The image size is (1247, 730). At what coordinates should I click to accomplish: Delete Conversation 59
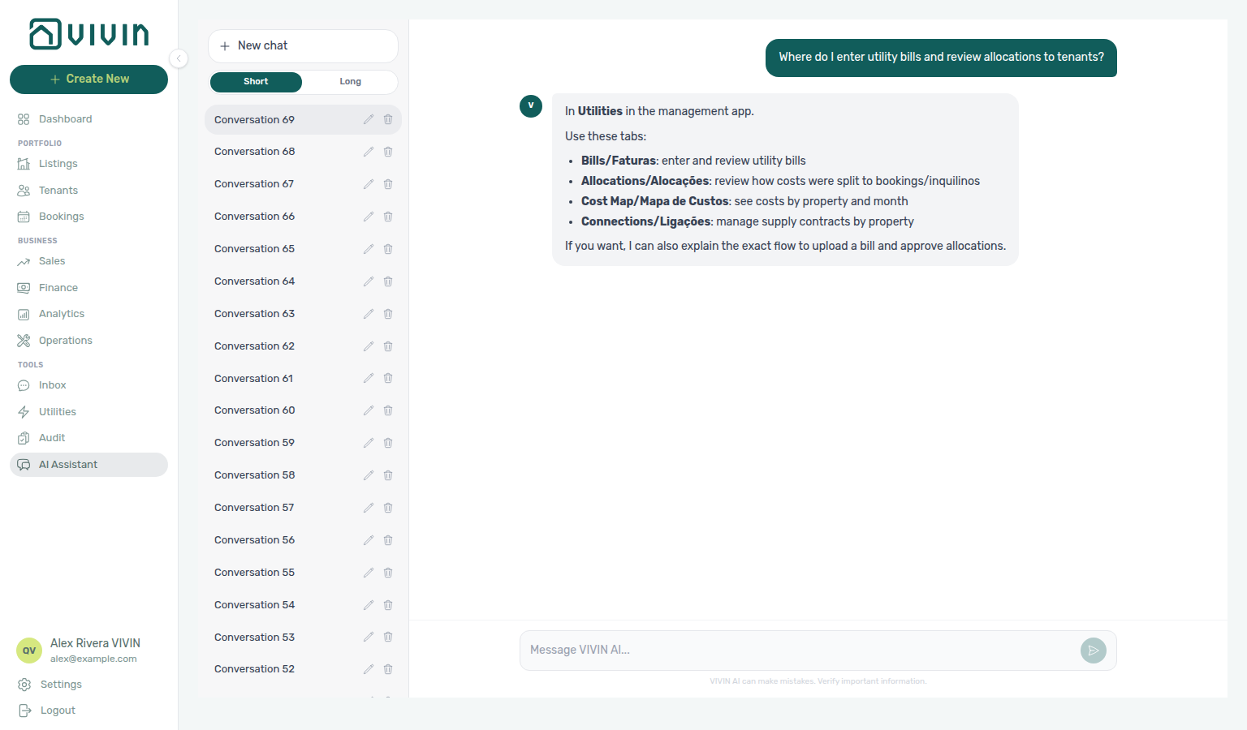388,443
